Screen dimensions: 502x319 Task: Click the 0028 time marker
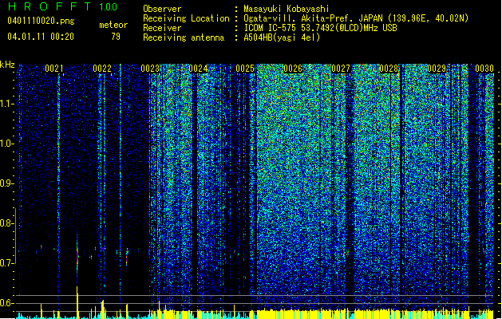(389, 69)
